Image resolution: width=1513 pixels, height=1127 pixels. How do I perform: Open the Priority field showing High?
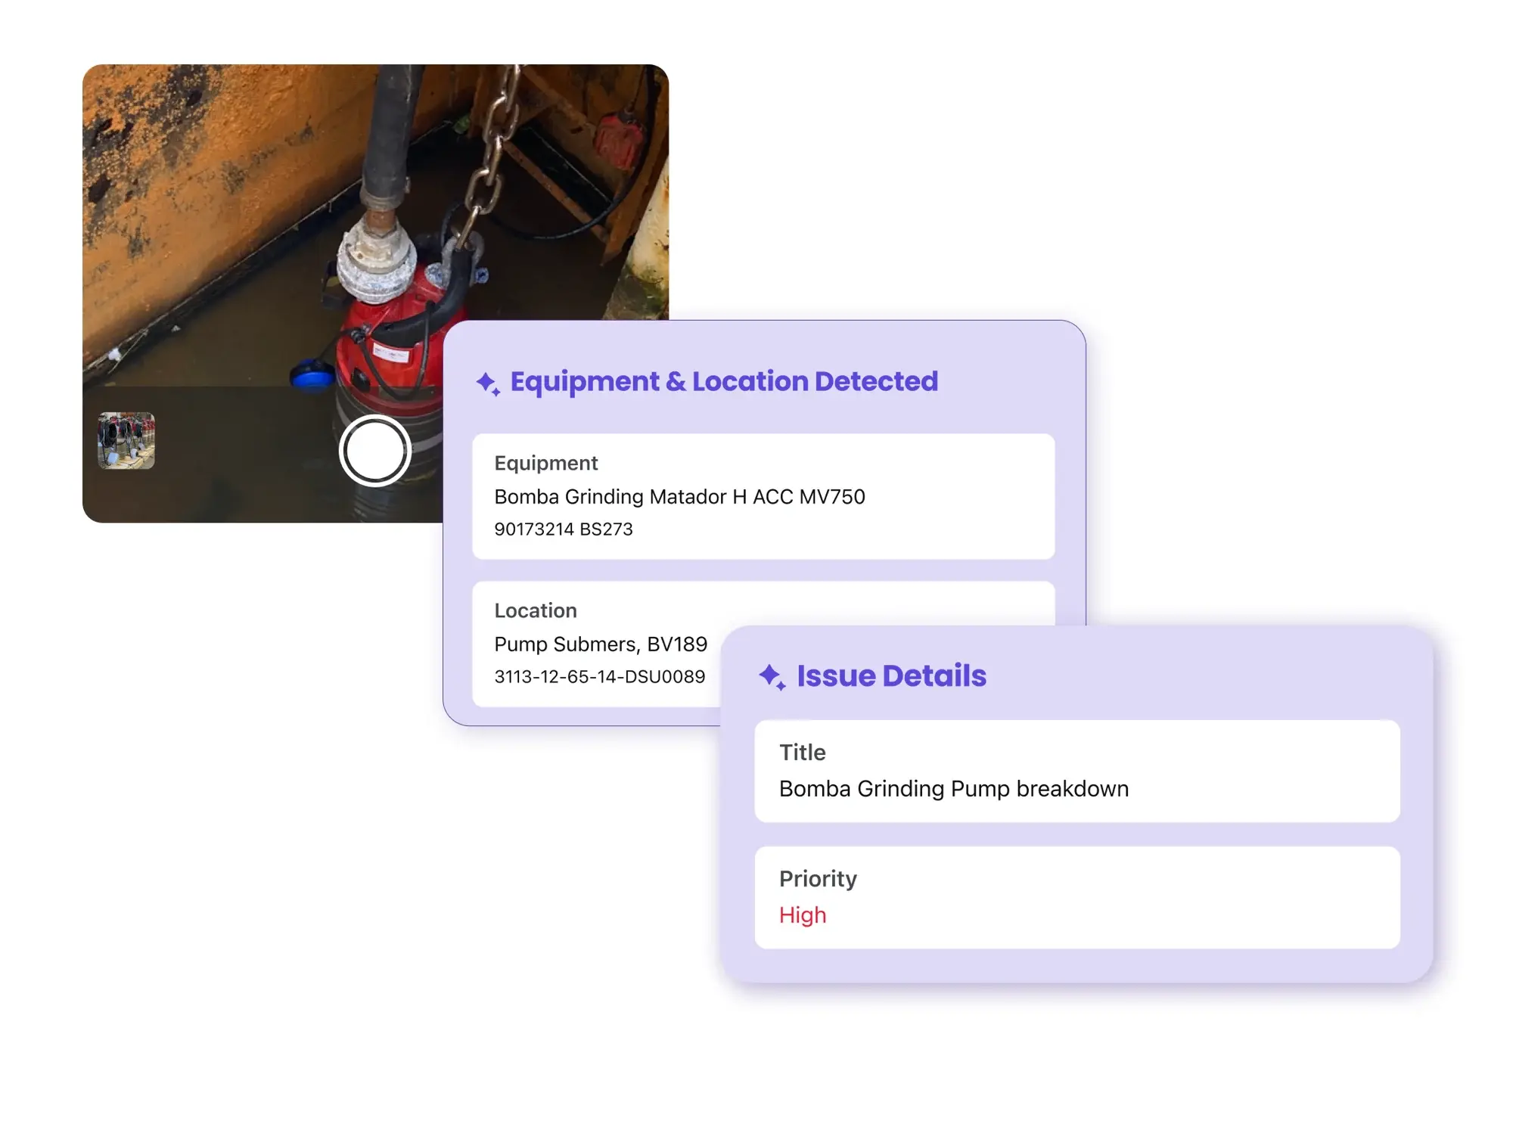point(1077,897)
